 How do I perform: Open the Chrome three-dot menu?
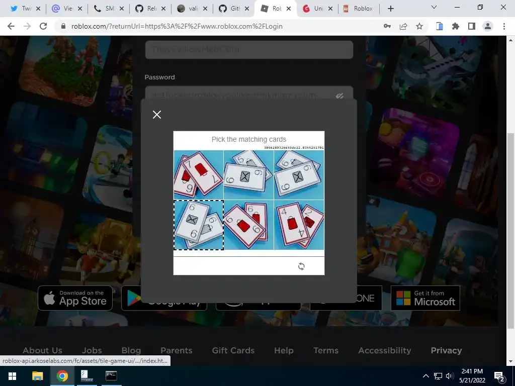(x=504, y=26)
